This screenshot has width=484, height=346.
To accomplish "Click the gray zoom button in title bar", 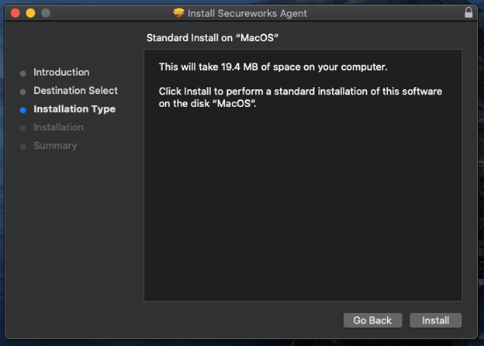I will [46, 13].
